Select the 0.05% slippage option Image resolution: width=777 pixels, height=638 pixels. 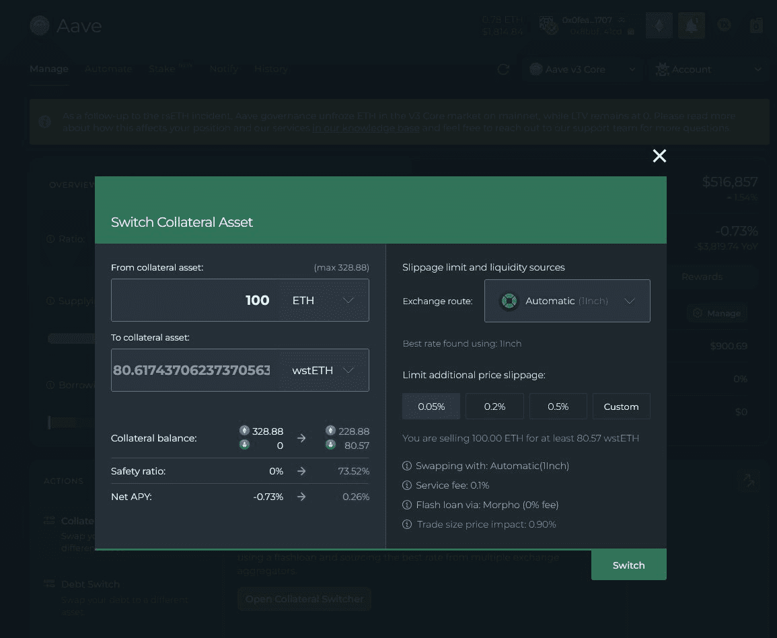[x=431, y=406]
